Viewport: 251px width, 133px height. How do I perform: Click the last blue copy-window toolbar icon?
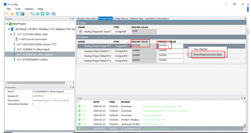pos(54,14)
